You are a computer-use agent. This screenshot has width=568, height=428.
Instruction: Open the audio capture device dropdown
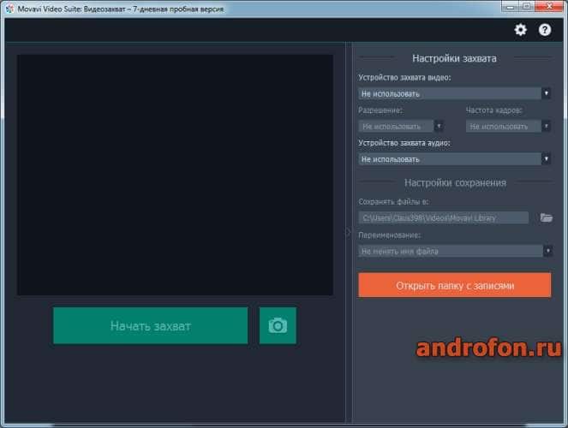point(455,159)
